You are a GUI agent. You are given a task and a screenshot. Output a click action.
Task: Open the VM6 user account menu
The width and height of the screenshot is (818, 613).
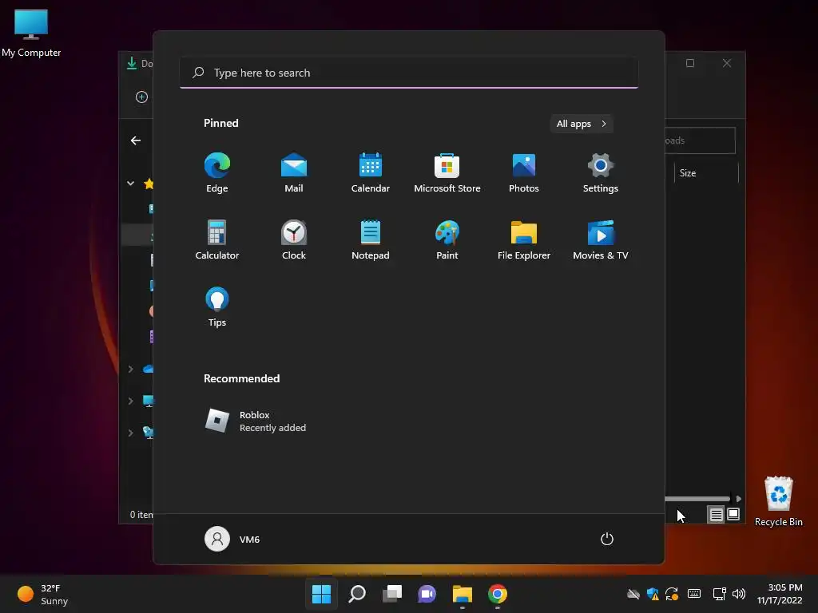coord(232,539)
